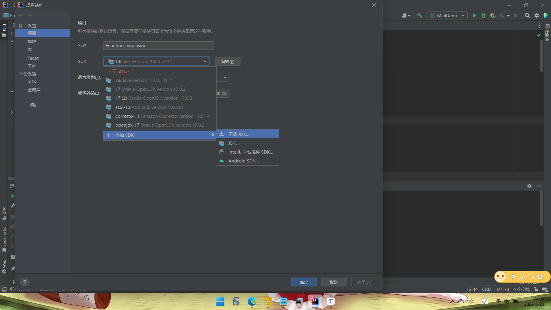Click the build hammer icon

(420, 15)
